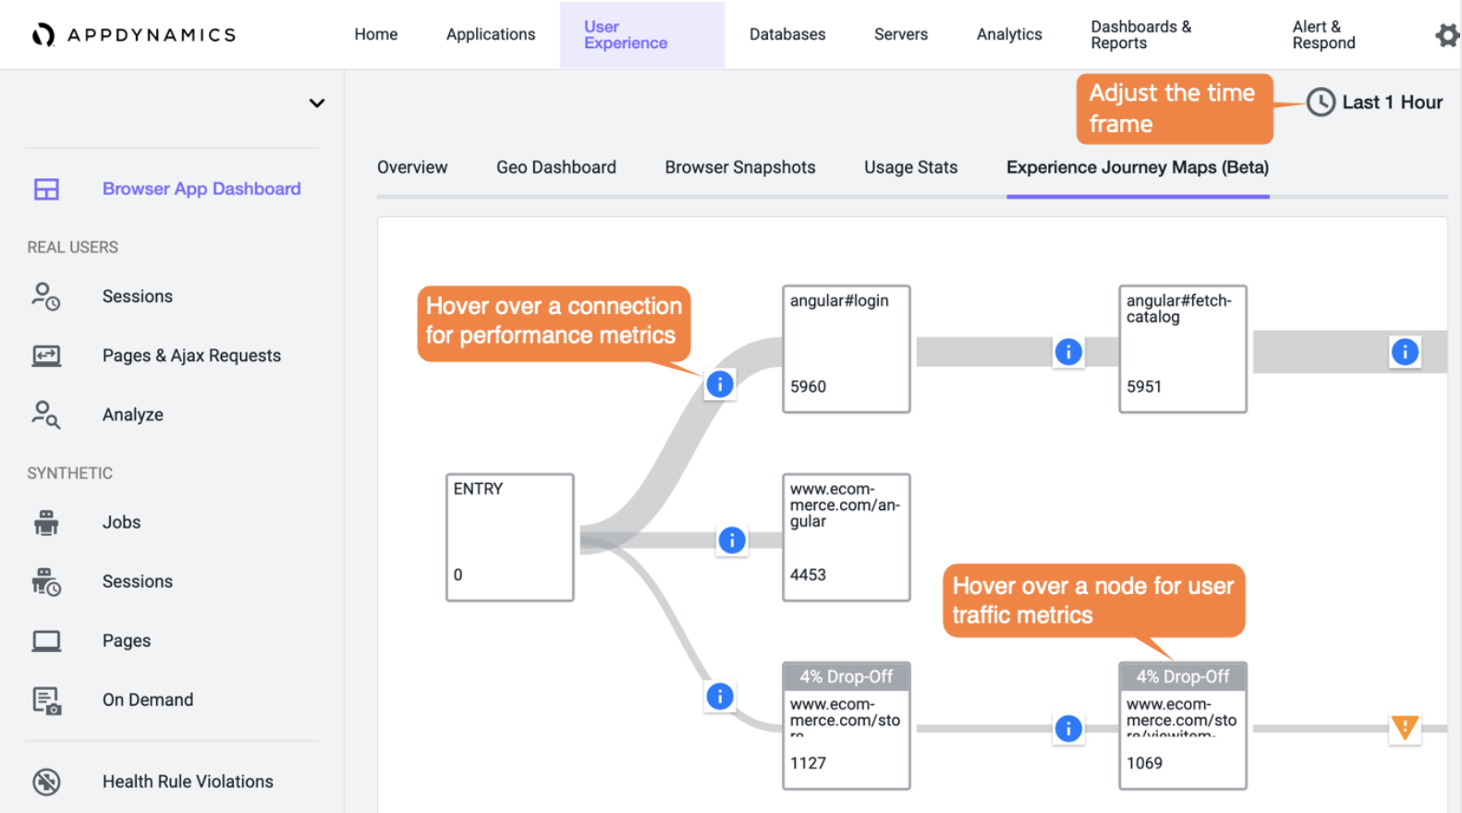The width and height of the screenshot is (1462, 813).
Task: Select the Browser Snapshots tab
Action: (739, 167)
